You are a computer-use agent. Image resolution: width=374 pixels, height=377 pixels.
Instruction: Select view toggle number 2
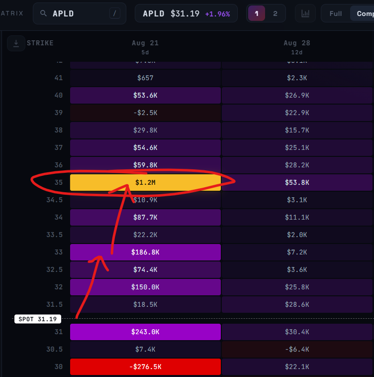coord(275,13)
